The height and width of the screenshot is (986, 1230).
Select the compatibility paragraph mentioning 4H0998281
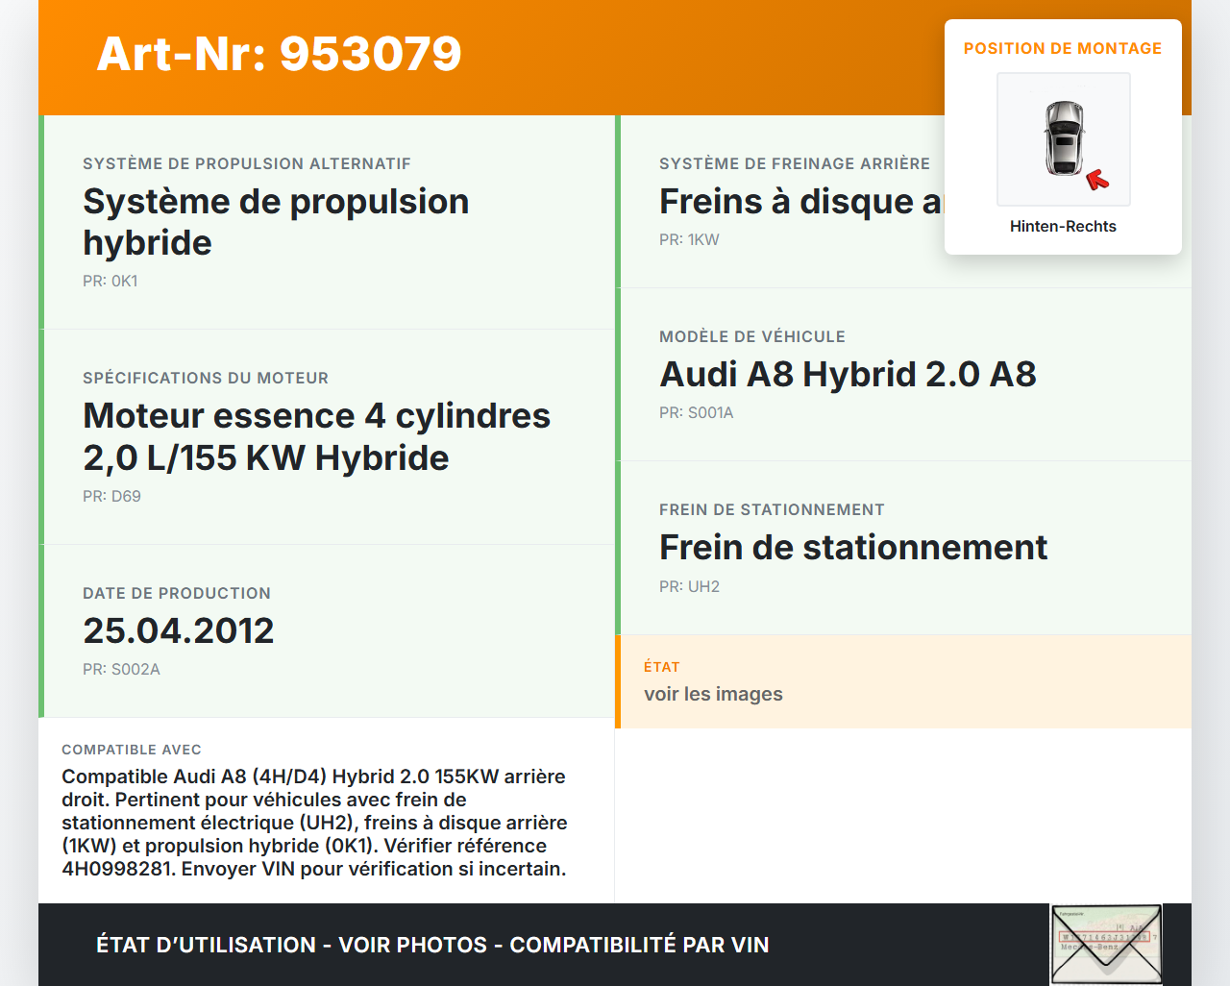point(315,823)
